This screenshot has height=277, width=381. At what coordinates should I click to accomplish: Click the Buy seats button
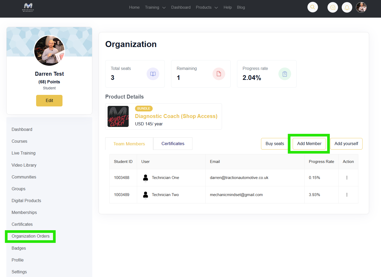[274, 143]
